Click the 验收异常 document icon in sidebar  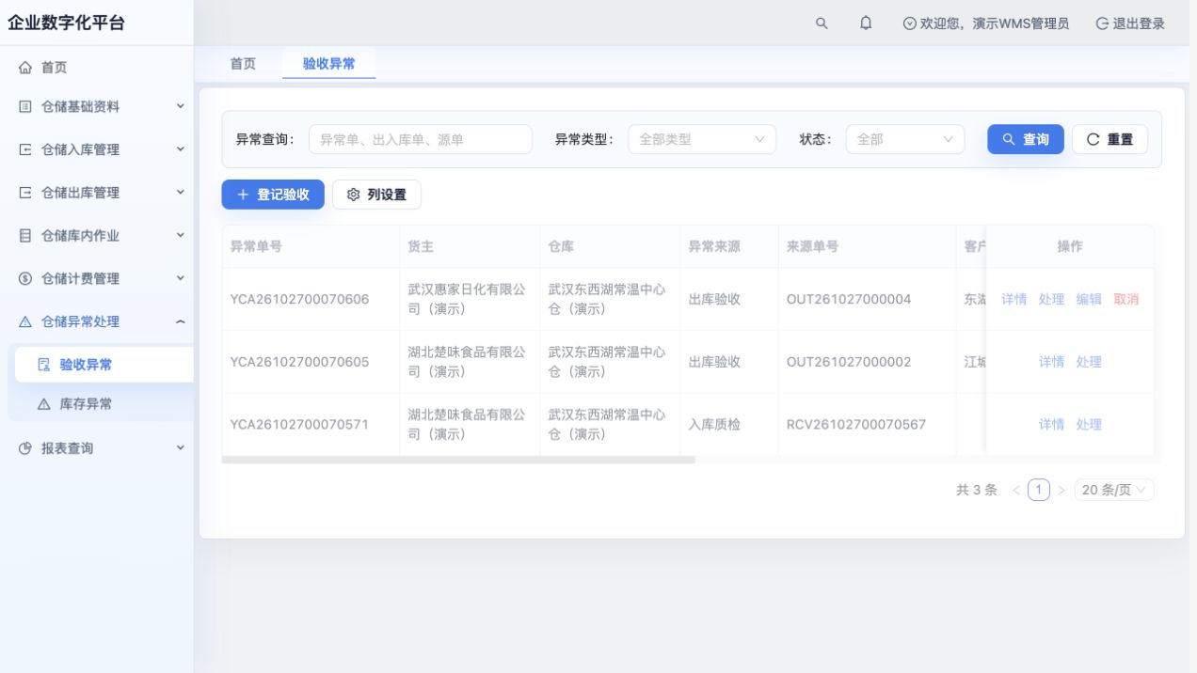click(x=43, y=365)
